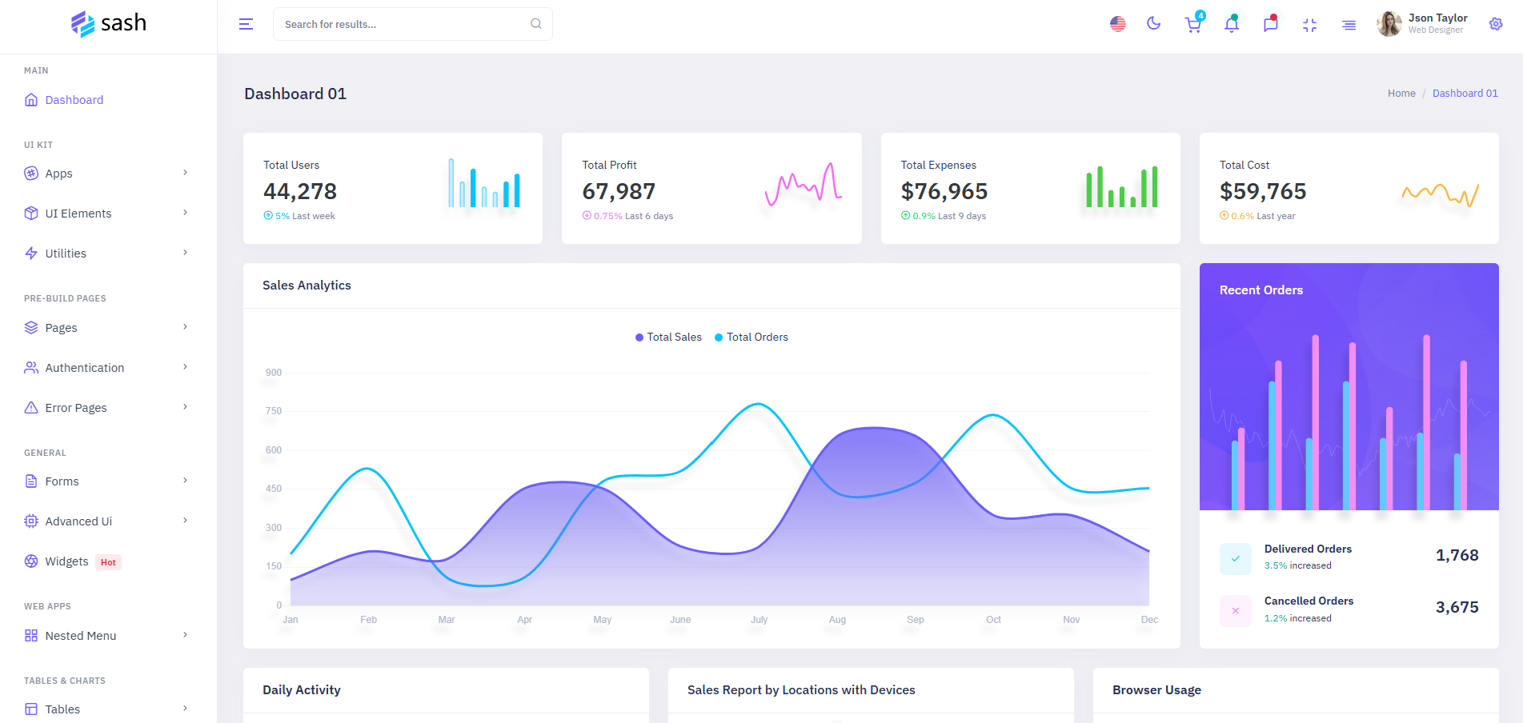This screenshot has height=723, width=1523.
Task: Click the 3,675 Cancelled Orders count
Action: pos(1457,607)
